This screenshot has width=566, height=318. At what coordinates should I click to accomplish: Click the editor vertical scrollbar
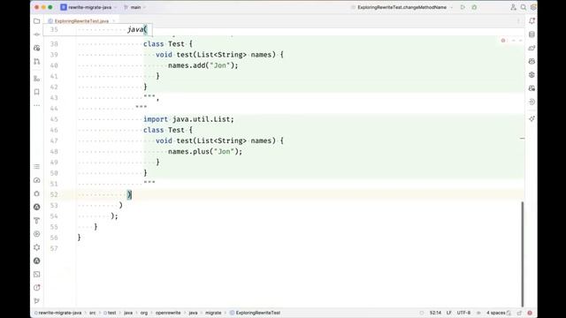(523, 254)
